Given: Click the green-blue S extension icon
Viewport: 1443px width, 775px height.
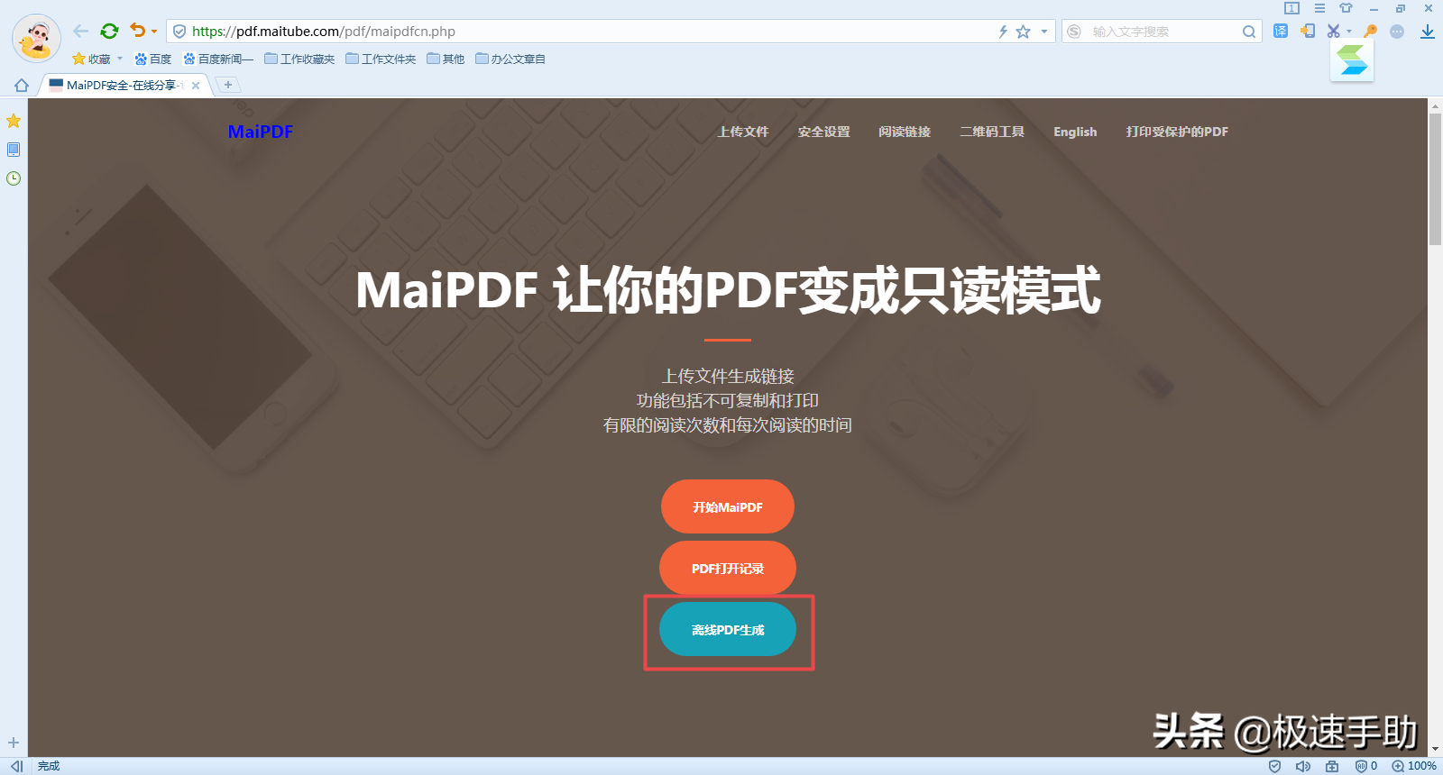Looking at the screenshot, I should click(1352, 60).
